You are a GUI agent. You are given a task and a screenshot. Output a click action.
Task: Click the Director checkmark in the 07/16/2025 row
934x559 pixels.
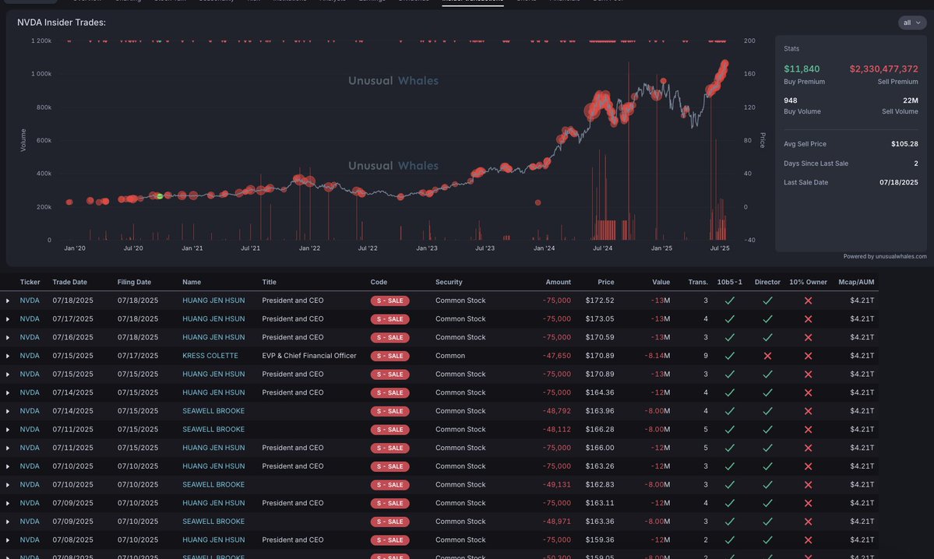coord(767,338)
